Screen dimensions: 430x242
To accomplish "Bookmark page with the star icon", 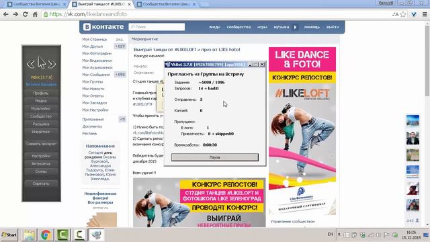I will [403, 14].
